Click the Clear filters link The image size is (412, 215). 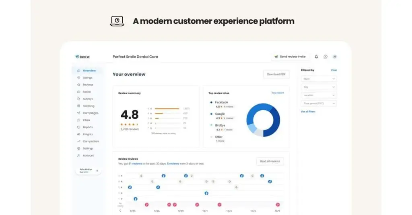[334, 70]
